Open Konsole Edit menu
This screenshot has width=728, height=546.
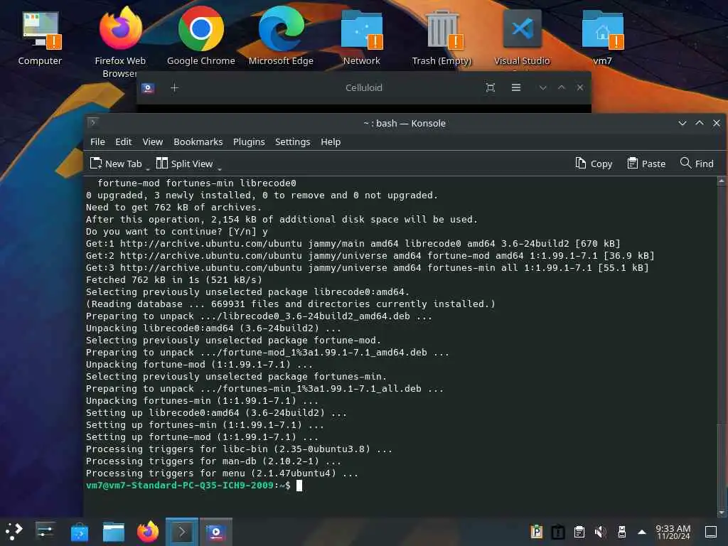tap(124, 141)
